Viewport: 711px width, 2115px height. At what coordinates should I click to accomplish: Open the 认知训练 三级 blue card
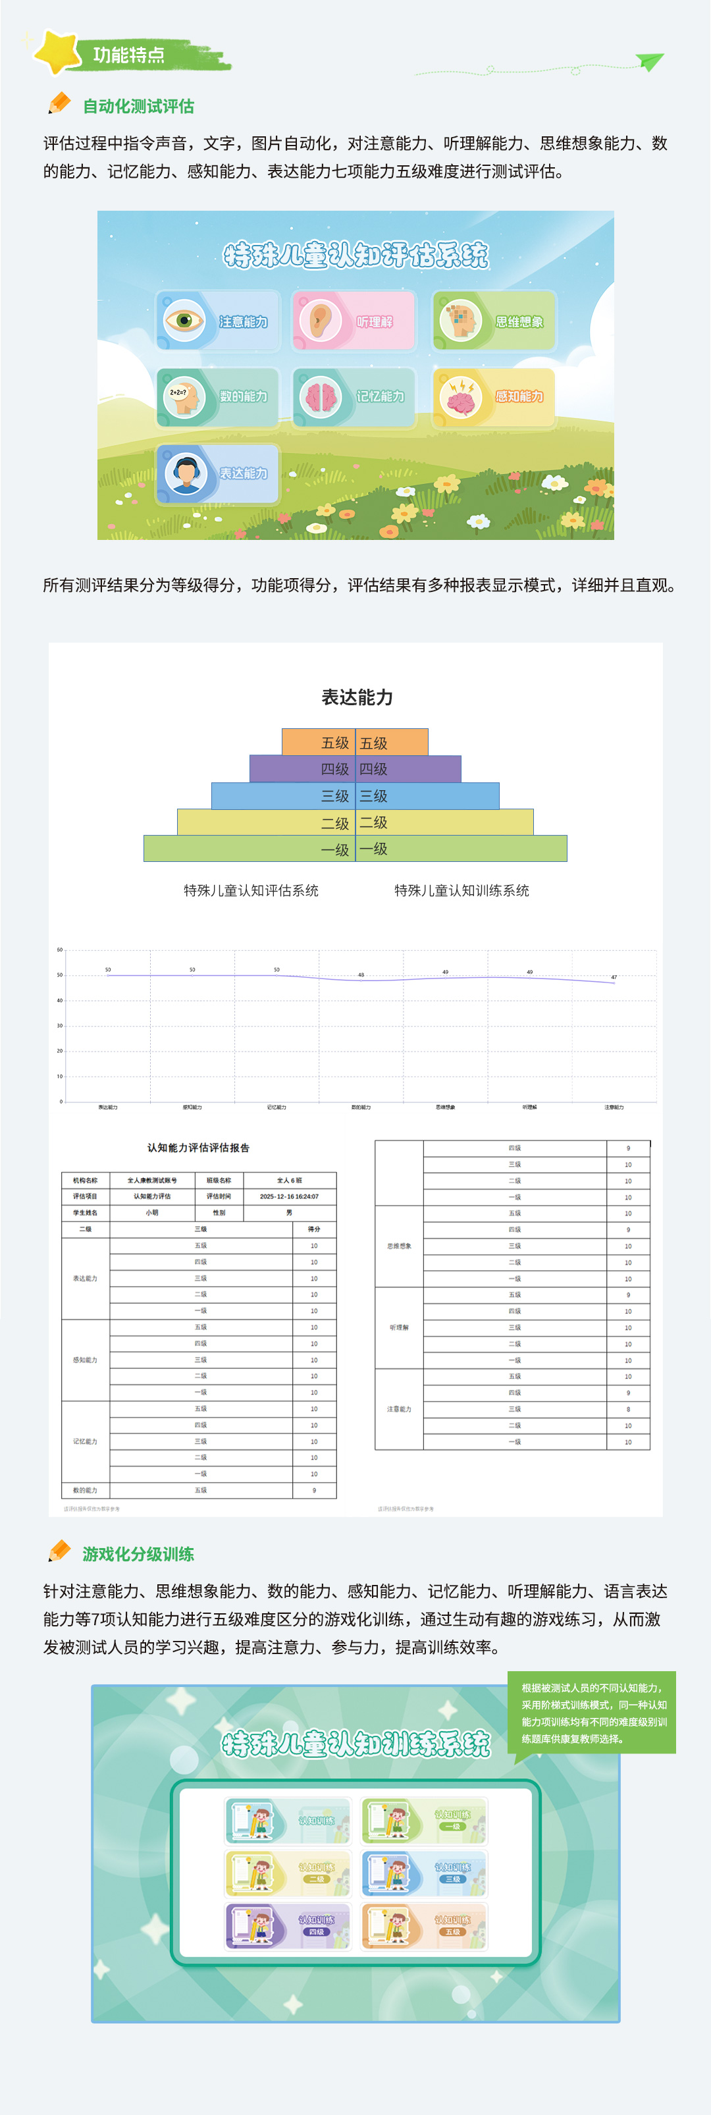click(424, 1873)
